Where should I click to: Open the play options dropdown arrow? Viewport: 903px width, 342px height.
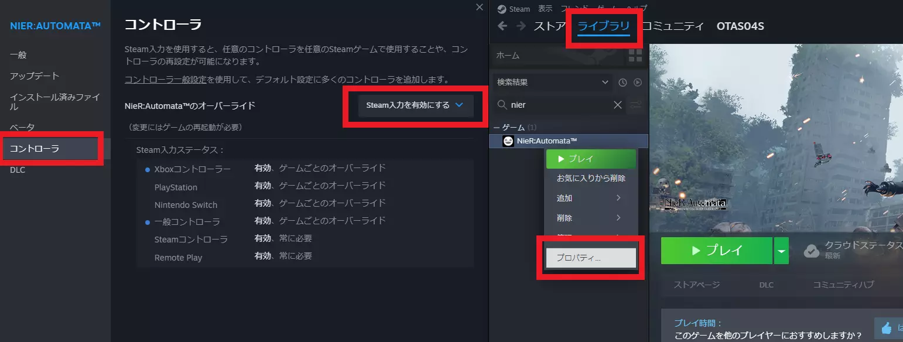tap(781, 251)
